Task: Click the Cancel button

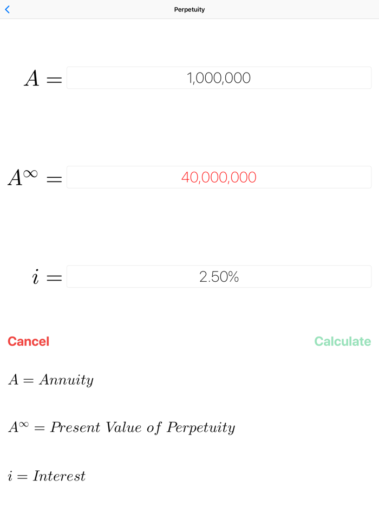Action: coord(28,341)
